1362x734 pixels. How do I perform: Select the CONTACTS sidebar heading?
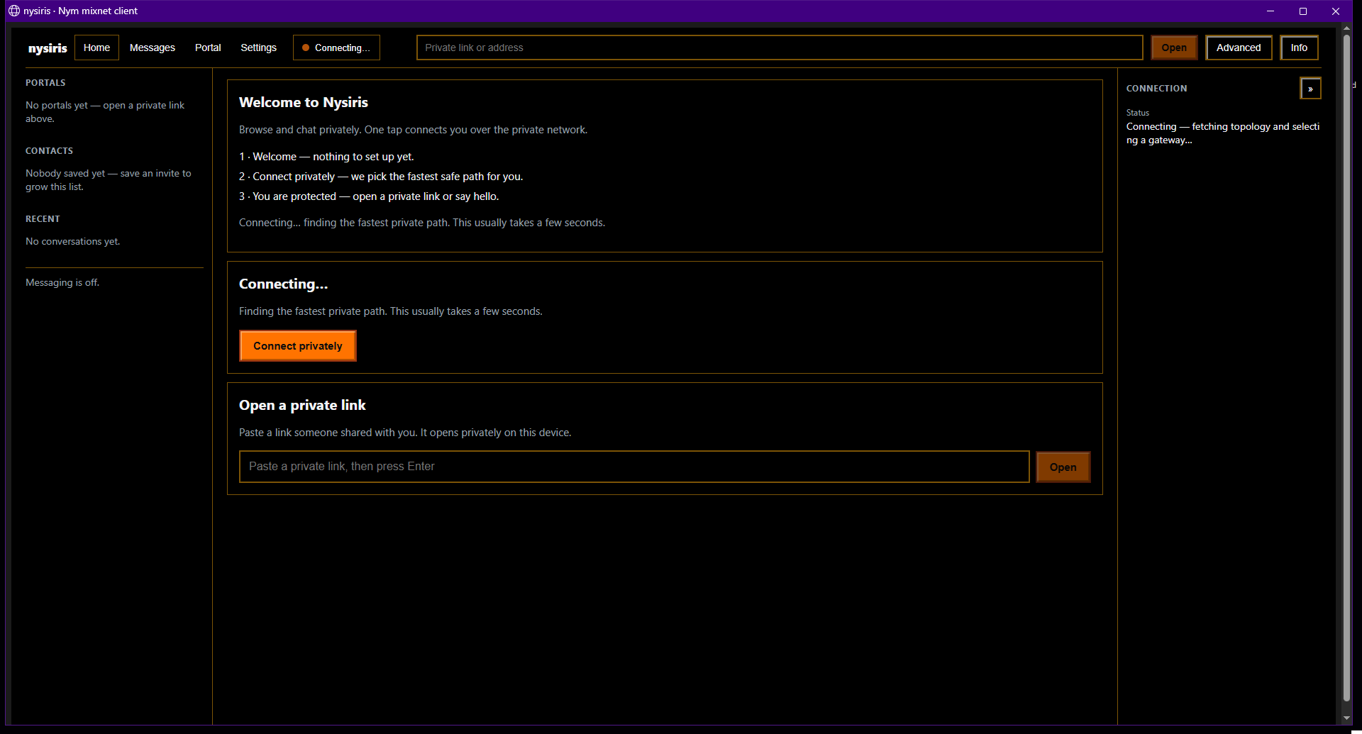pyautogui.click(x=49, y=151)
